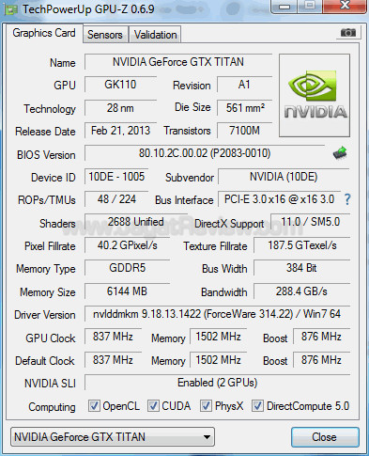Image resolution: width=369 pixels, height=456 pixels.
Task: Switch to the Sensors tab
Action: (105, 35)
